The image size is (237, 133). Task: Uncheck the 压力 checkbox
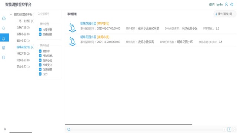(x=40, y=74)
